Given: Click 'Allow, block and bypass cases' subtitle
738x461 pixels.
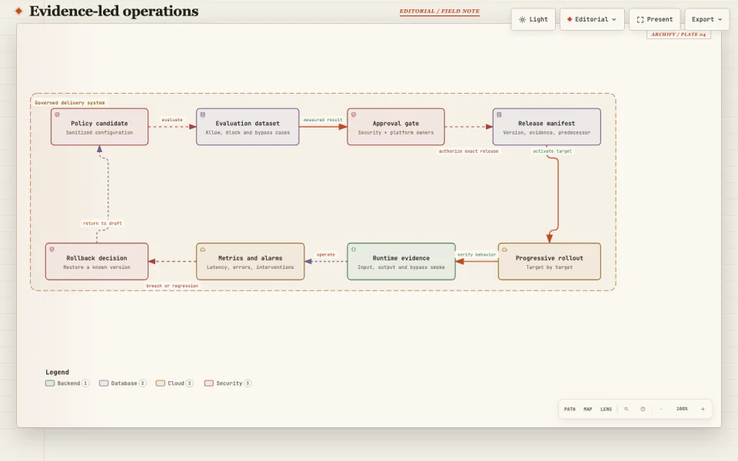Looking at the screenshot, I should tap(248, 133).
